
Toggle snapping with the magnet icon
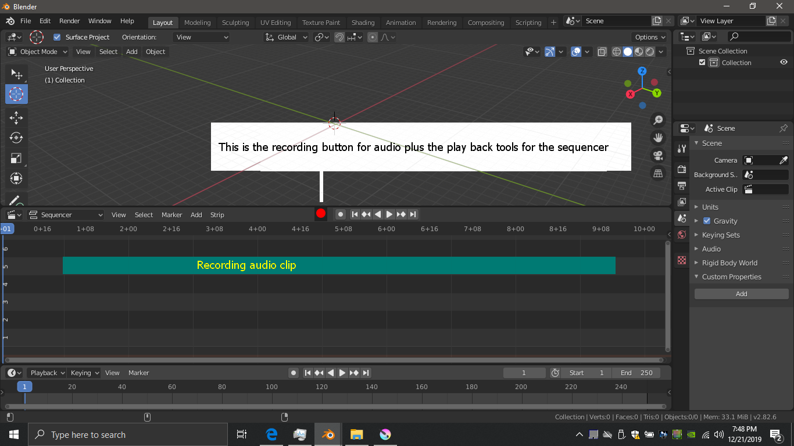pos(339,37)
